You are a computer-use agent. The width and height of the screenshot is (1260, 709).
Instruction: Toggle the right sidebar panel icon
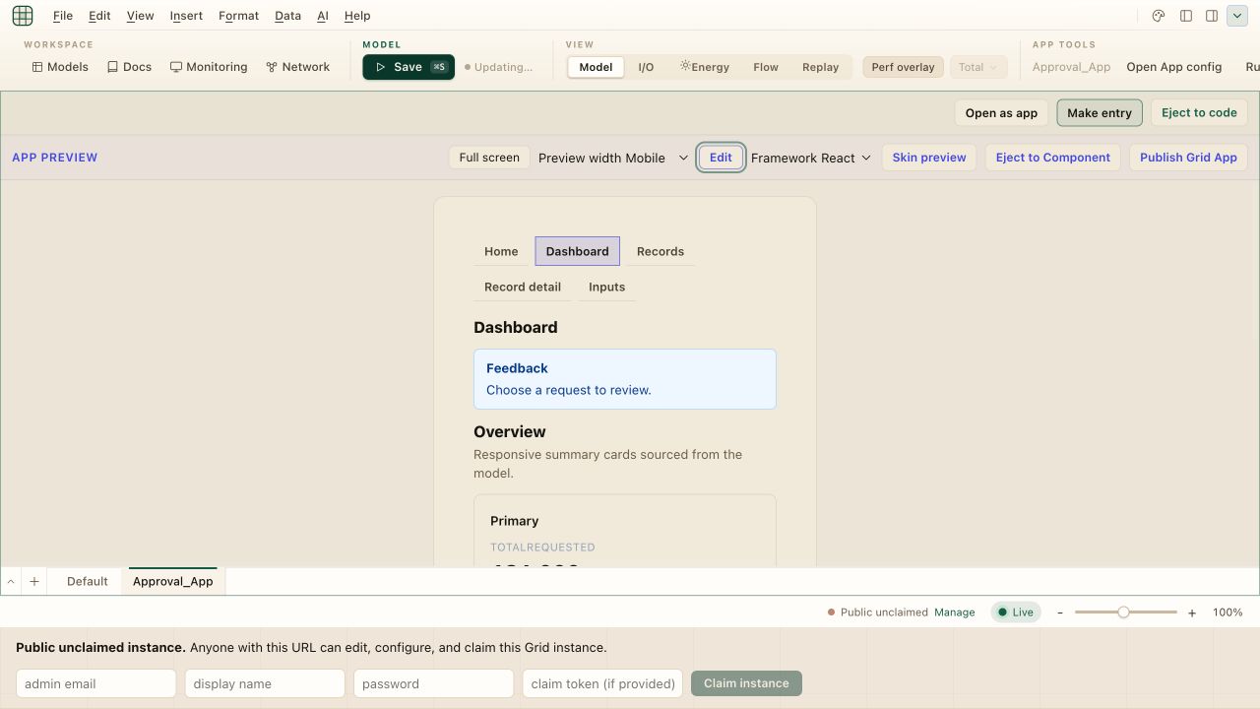1212,16
